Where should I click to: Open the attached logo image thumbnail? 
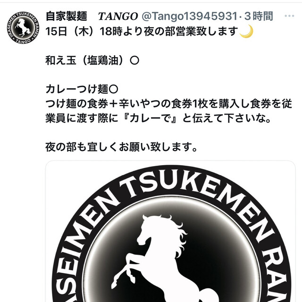click(170, 231)
